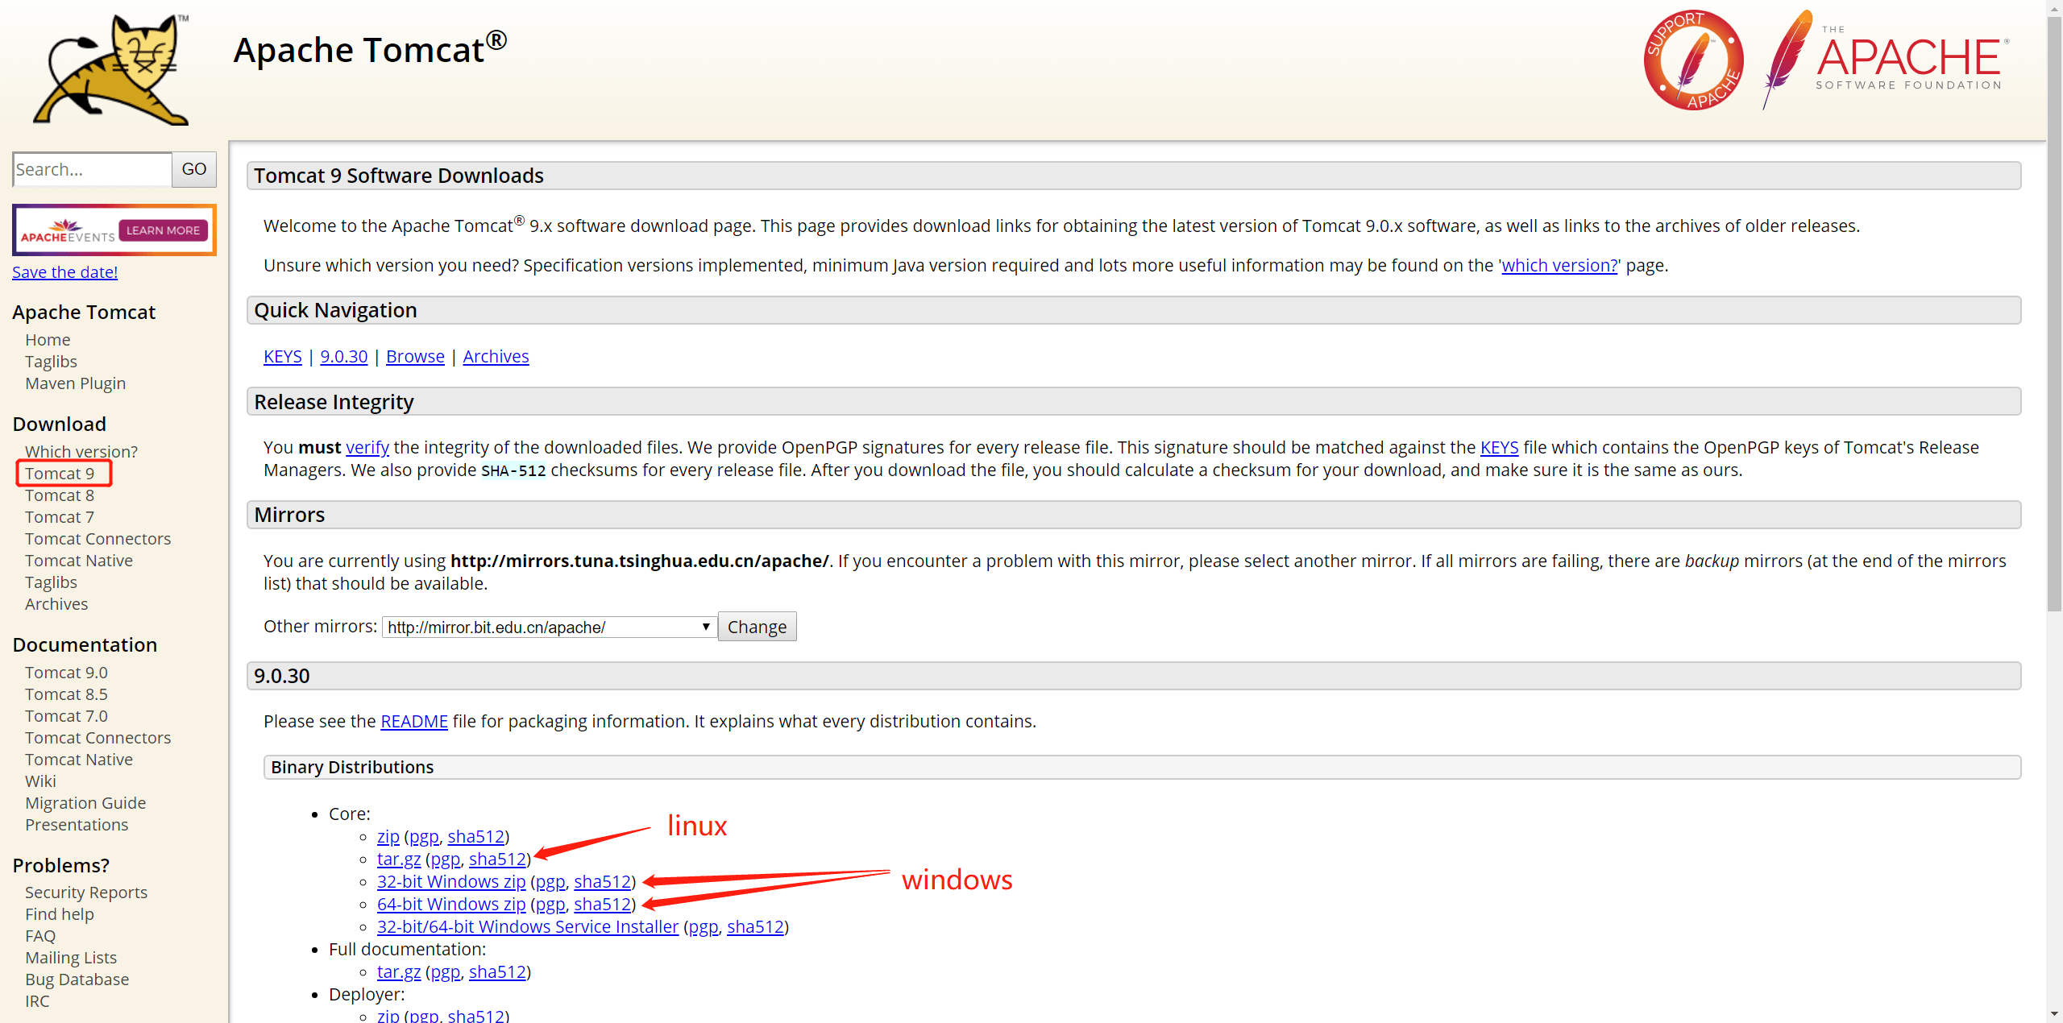This screenshot has width=2063, height=1023.
Task: Download the 64-bit Windows zip
Action: pos(451,905)
